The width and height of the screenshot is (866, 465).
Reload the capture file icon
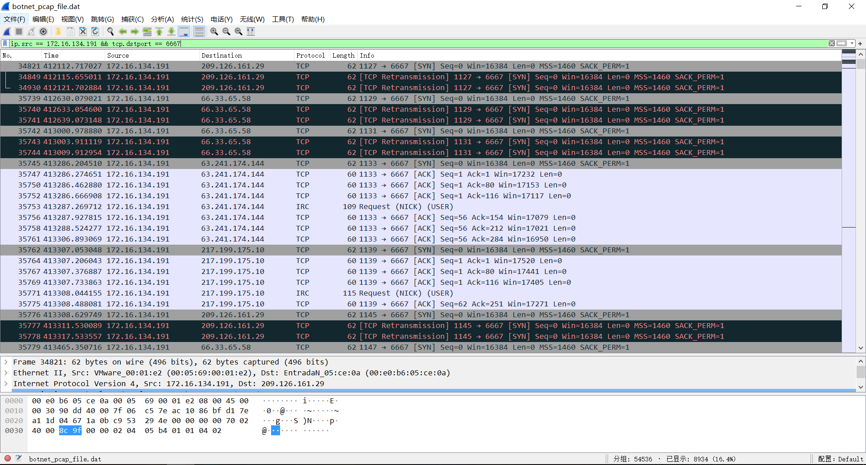click(x=95, y=32)
